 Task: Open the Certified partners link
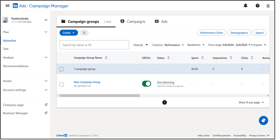[222, 136]
